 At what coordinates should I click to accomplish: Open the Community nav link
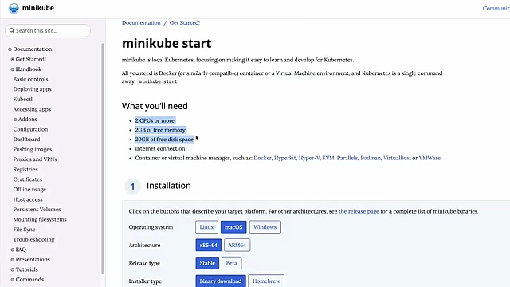[x=496, y=9]
